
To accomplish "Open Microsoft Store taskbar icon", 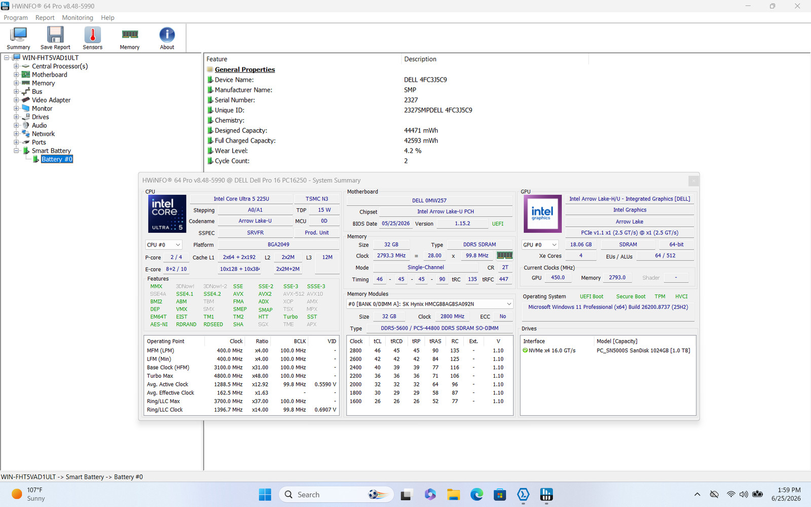I will (x=500, y=494).
